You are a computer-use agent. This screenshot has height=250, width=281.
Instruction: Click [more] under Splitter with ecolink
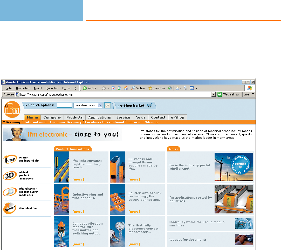134,212
